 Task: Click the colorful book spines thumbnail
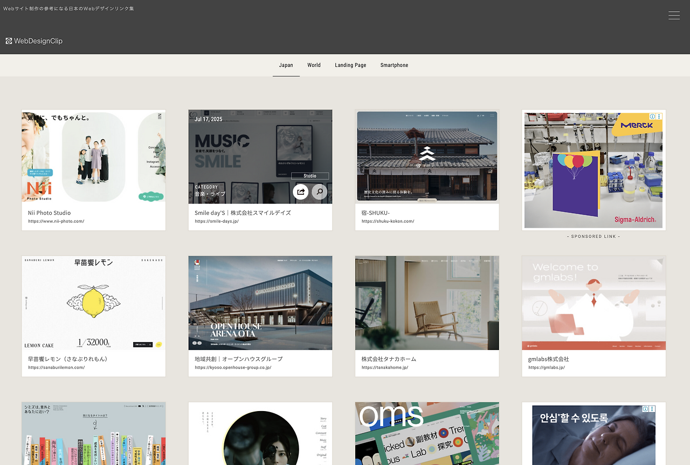point(94,434)
